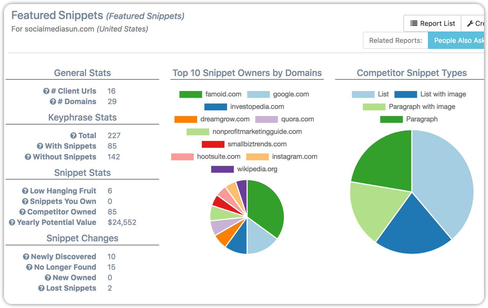
Task: Click the "Snippet Changes" section heading
Action: (x=82, y=238)
